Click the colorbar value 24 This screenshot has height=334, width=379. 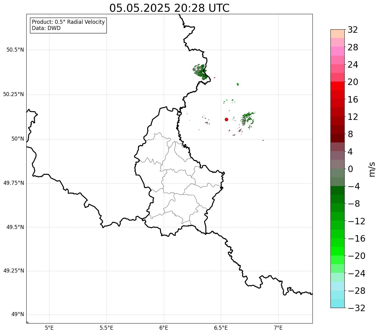click(353, 65)
